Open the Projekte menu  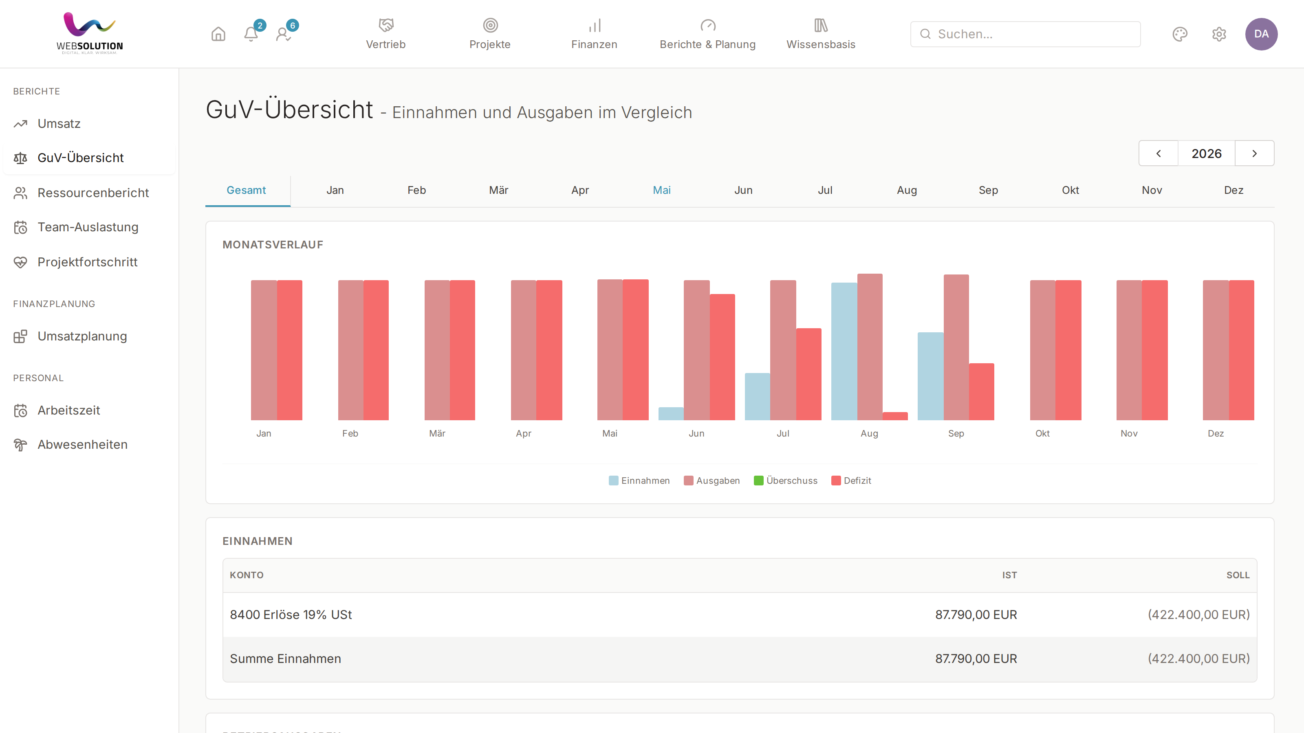(x=490, y=34)
